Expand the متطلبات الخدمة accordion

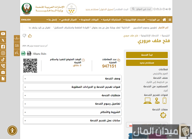coord(72,95)
